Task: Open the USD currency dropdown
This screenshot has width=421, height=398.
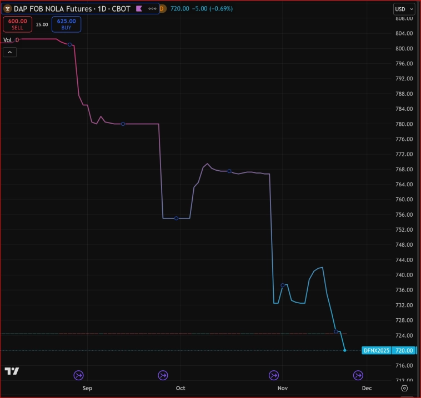Action: [x=404, y=9]
